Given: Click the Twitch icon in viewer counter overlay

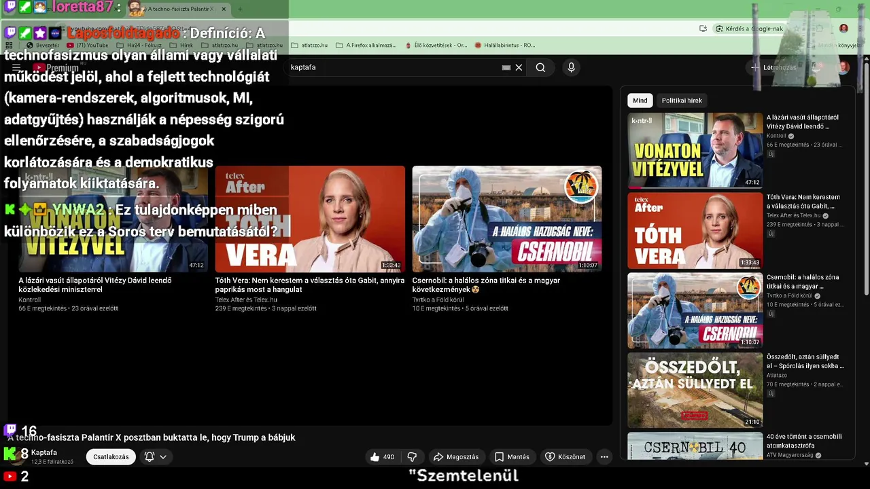Looking at the screenshot, I should 10,430.
